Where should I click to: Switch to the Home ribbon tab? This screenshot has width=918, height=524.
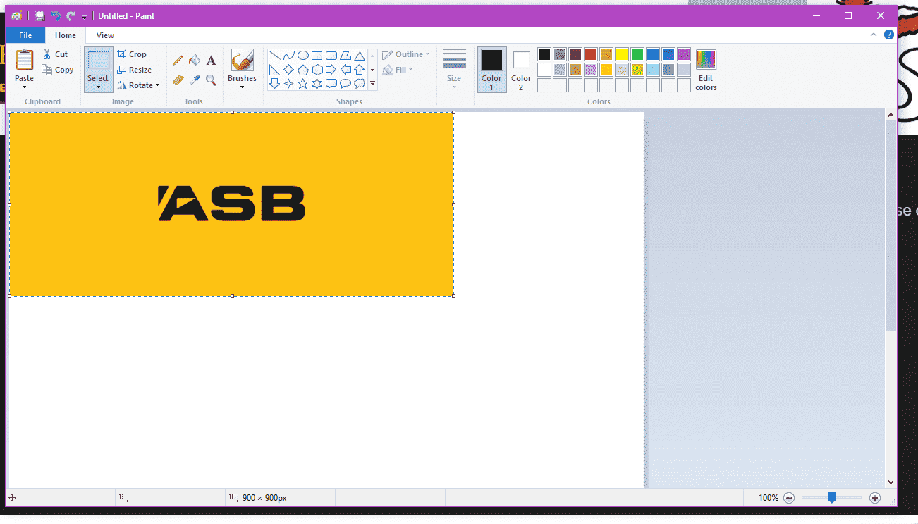tap(66, 35)
